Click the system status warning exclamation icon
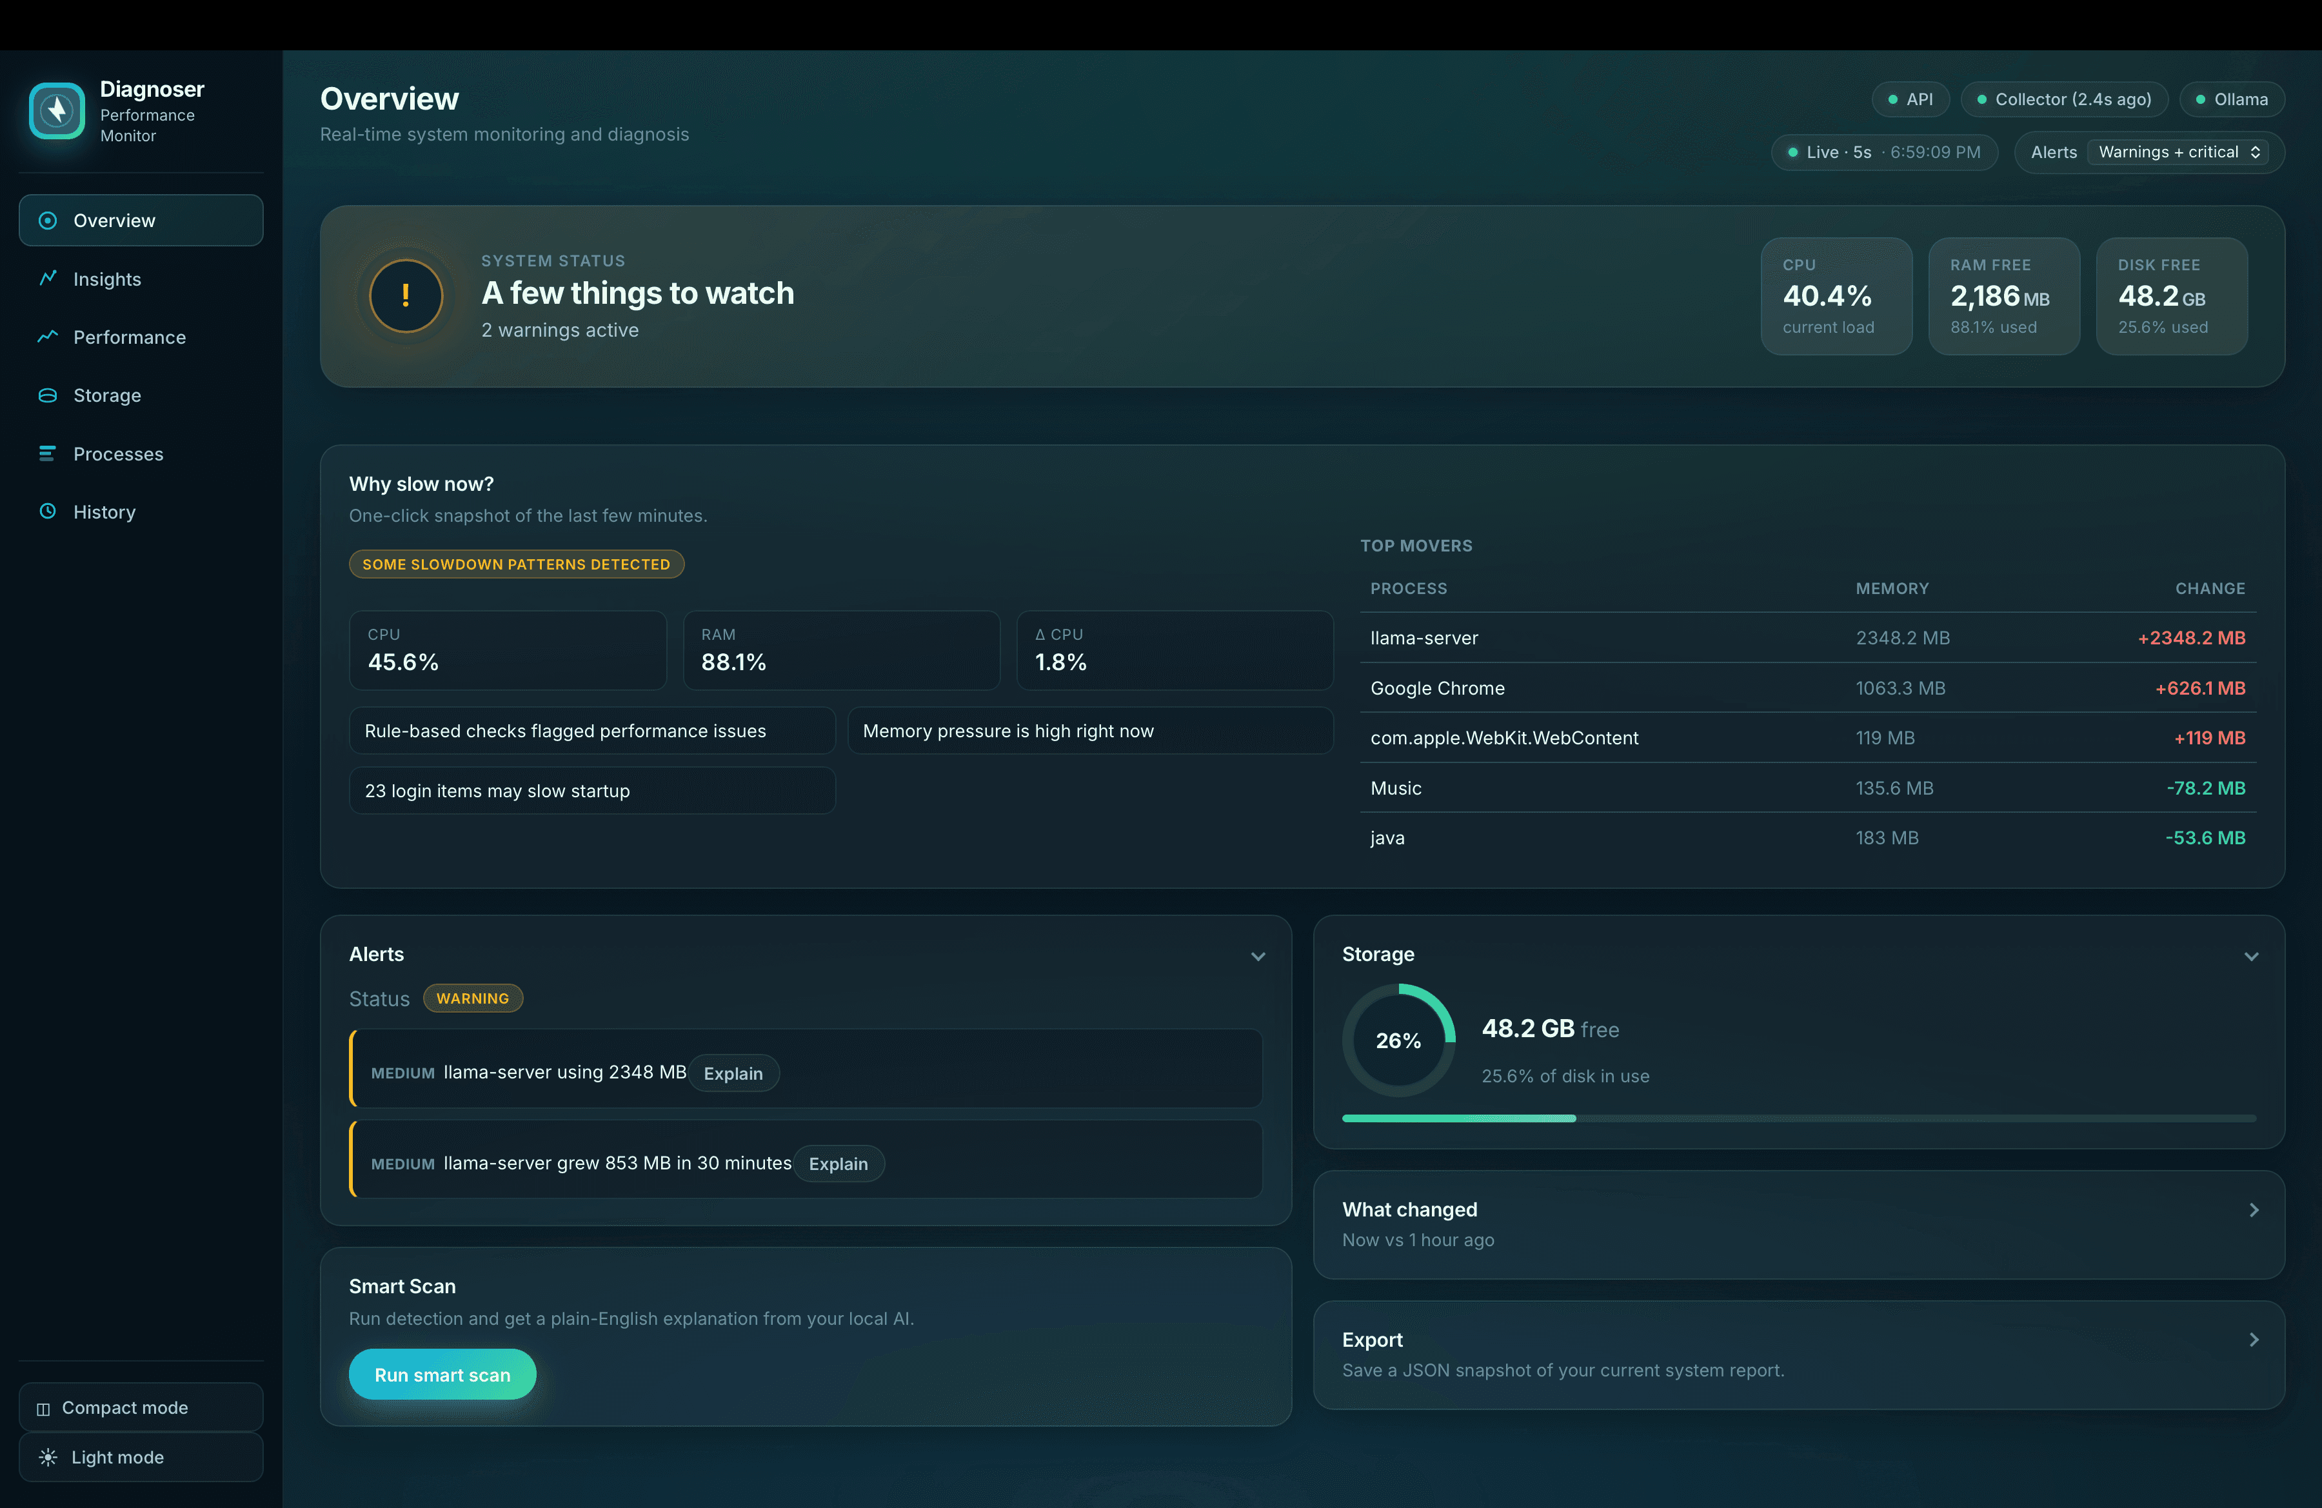This screenshot has height=1508, width=2322. pos(406,295)
